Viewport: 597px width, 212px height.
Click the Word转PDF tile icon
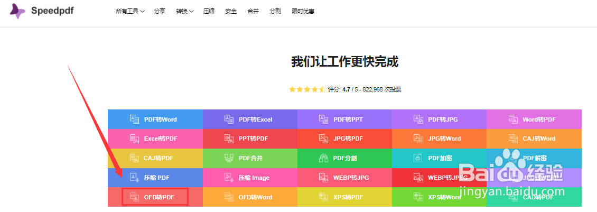[513, 119]
